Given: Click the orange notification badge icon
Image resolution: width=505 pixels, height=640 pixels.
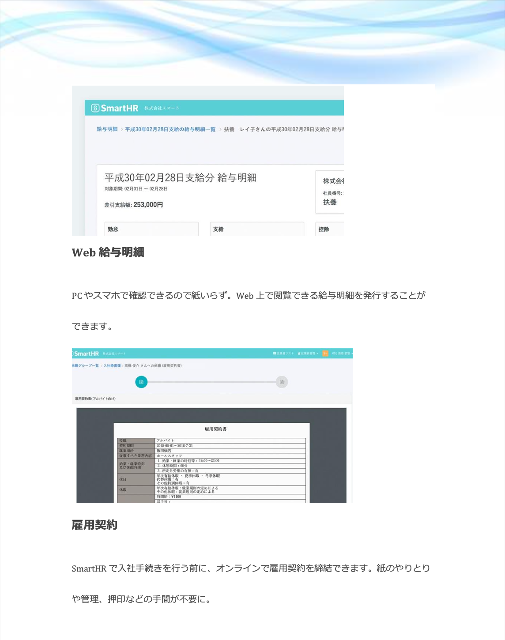Looking at the screenshot, I should pos(325,354).
